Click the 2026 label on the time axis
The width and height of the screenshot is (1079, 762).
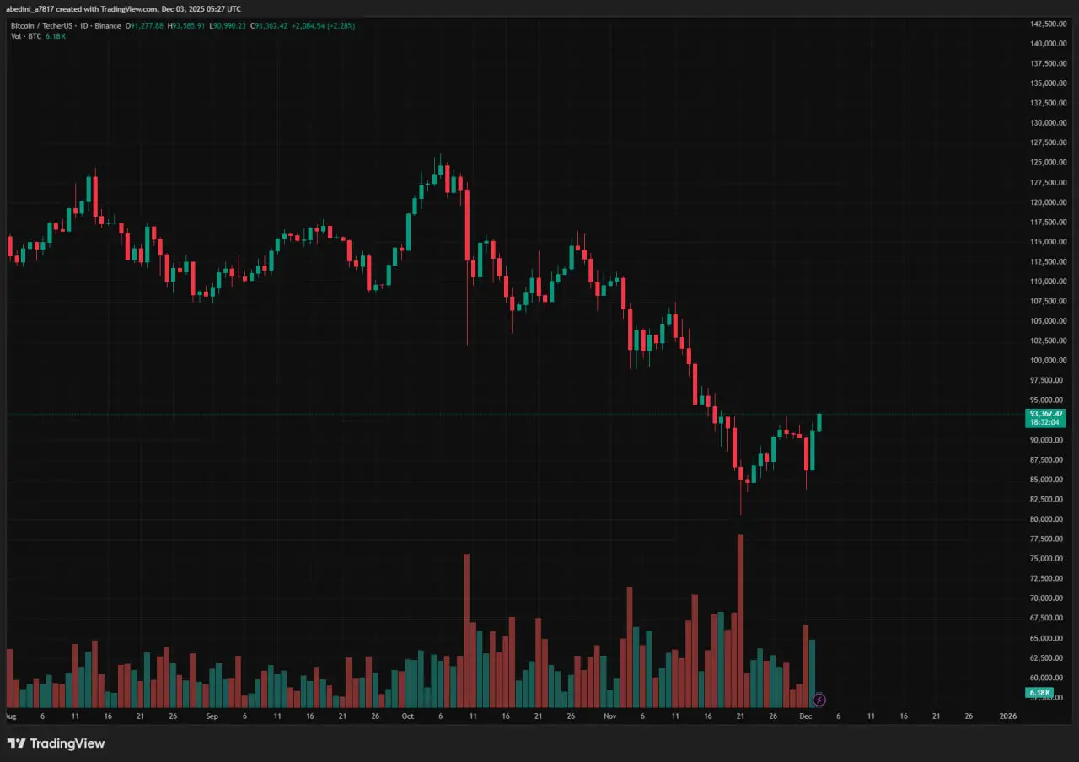1007,716
